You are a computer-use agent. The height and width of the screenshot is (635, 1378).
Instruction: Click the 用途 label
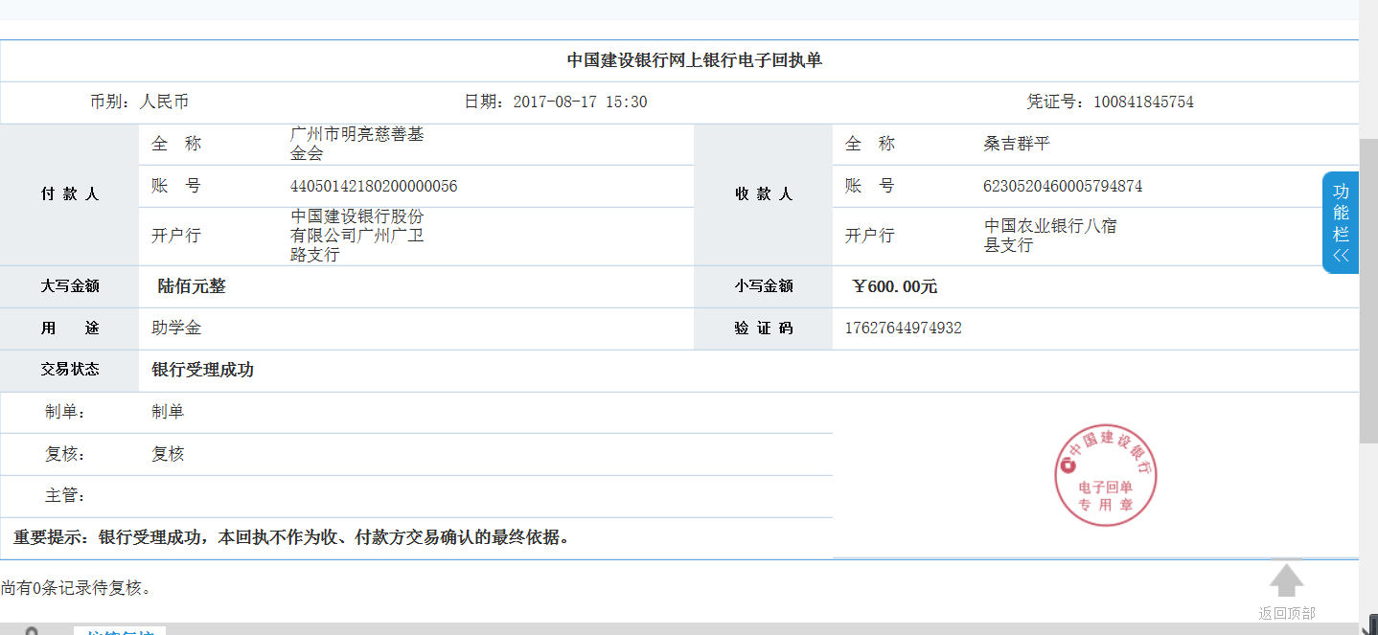69,329
